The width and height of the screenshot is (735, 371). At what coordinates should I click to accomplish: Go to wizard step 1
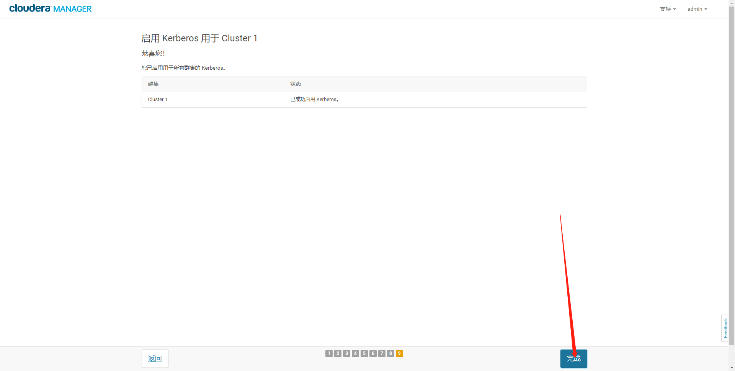click(329, 353)
